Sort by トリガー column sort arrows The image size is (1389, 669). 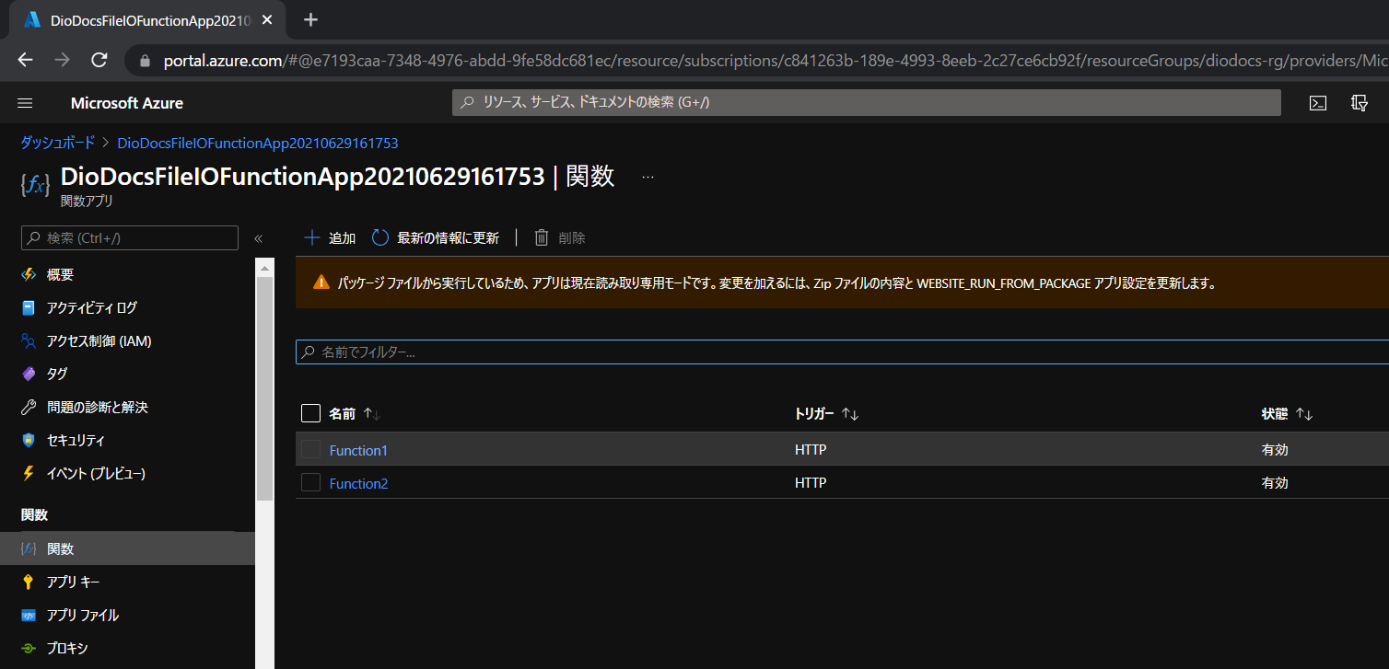[850, 414]
